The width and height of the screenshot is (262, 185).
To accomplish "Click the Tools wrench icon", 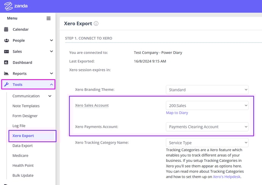I will click(6, 84).
